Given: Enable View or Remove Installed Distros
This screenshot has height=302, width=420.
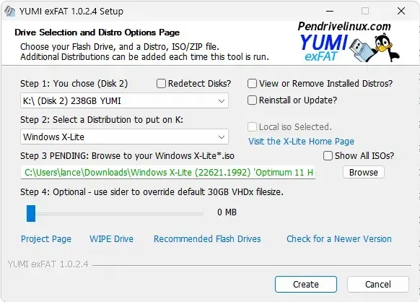Looking at the screenshot, I should tap(252, 83).
